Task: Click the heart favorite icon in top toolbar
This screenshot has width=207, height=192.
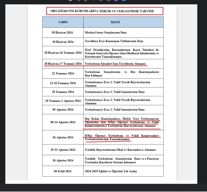Action: [93, 1]
